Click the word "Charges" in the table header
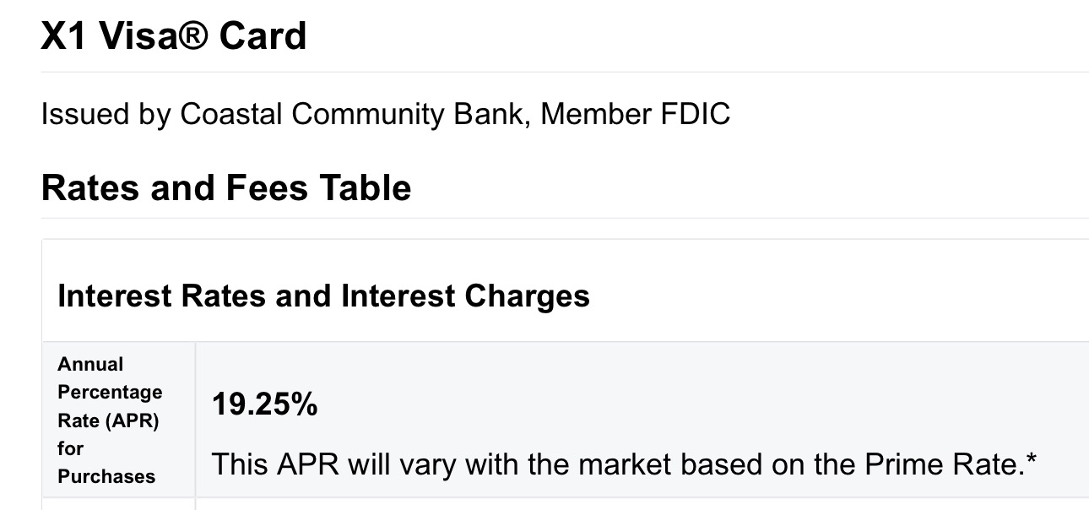The width and height of the screenshot is (1089, 510). coord(528,296)
